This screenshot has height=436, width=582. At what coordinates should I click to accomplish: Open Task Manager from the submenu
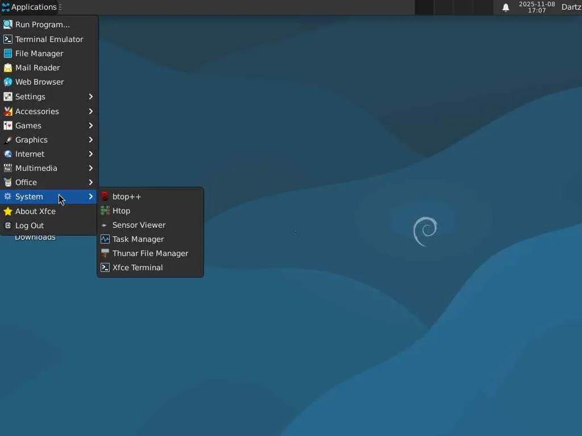click(x=150, y=239)
